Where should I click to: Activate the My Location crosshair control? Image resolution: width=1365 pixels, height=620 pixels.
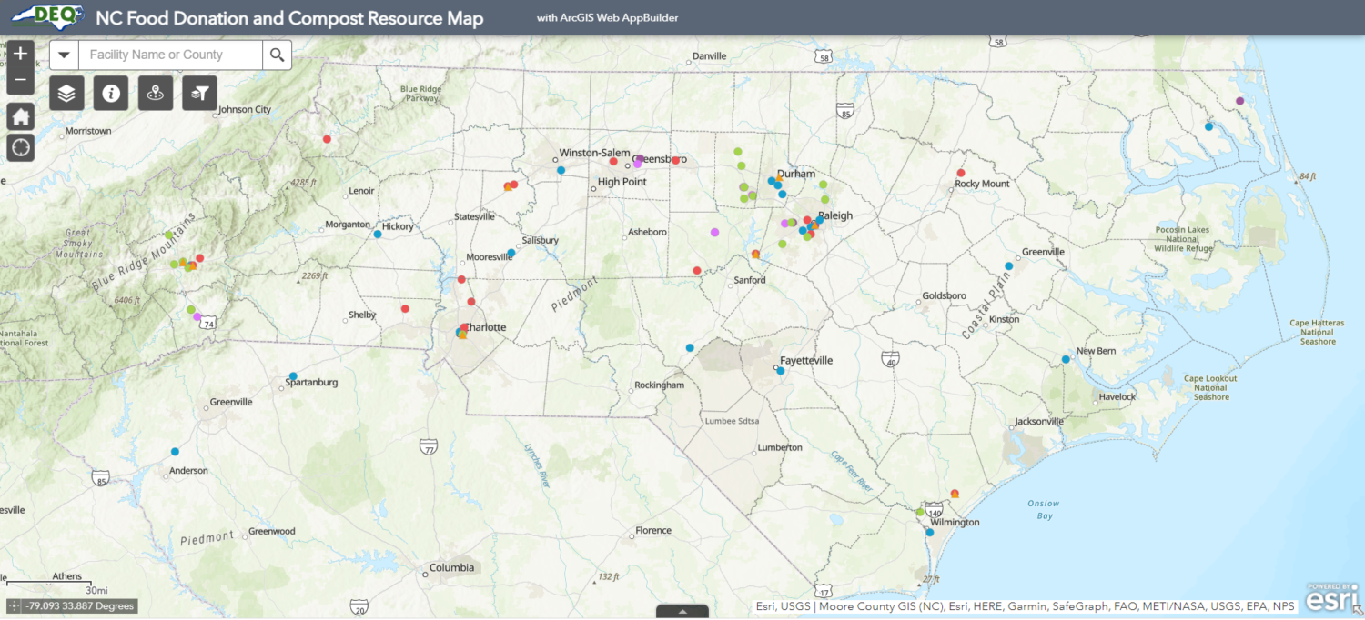20,146
